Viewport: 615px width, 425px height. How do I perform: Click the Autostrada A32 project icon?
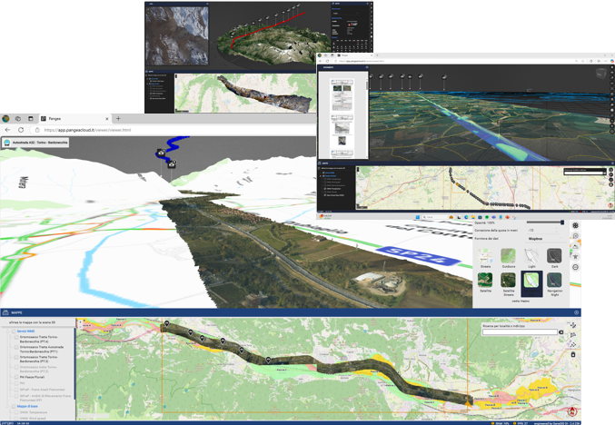(6, 143)
